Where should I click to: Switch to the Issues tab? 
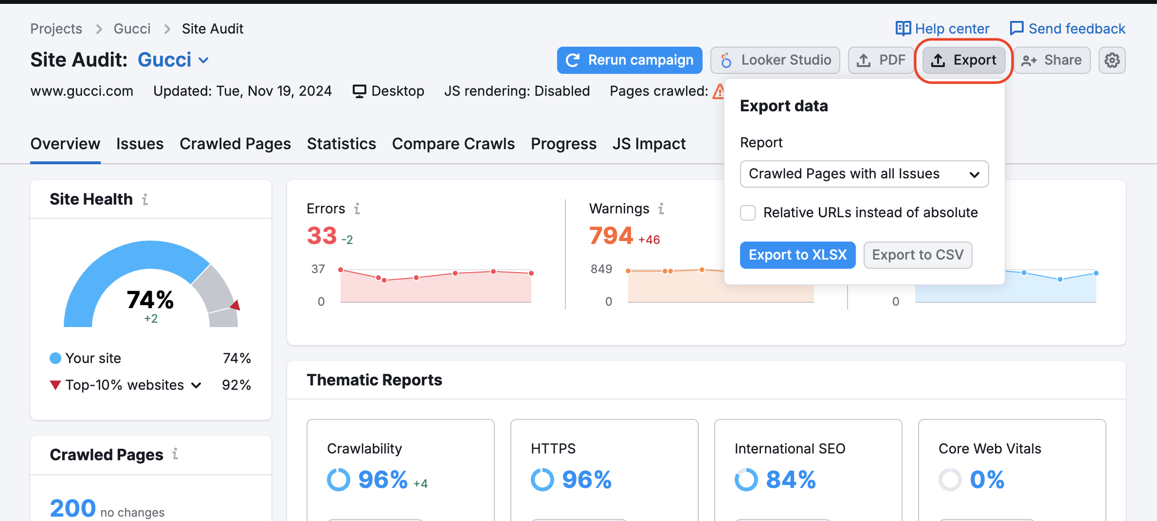(140, 144)
